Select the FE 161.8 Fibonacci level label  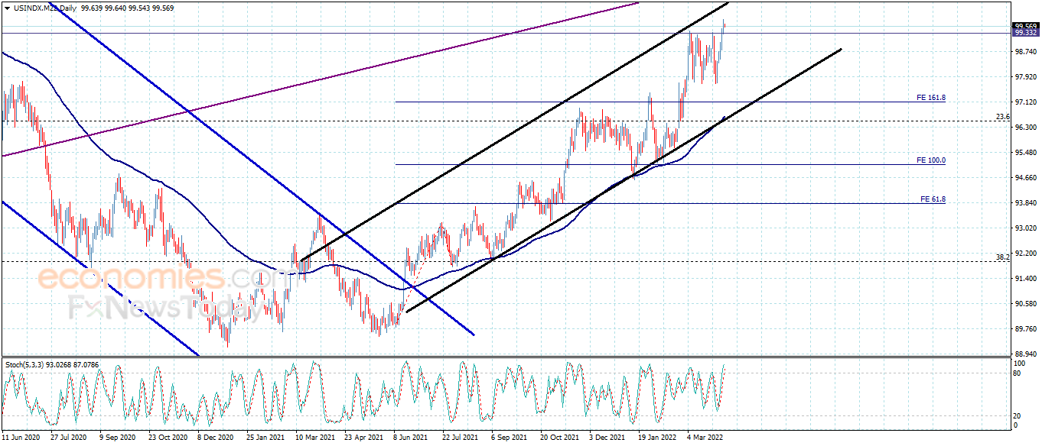coord(931,98)
